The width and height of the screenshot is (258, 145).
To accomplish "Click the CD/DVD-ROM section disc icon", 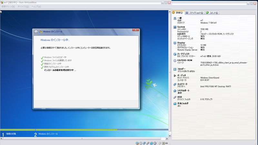I will tap(175, 60).
